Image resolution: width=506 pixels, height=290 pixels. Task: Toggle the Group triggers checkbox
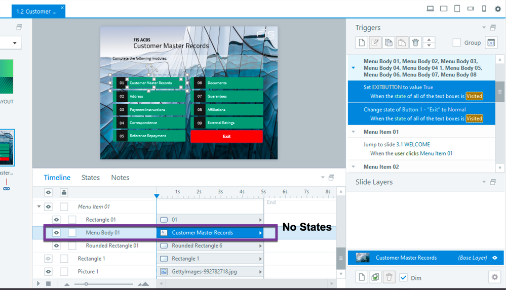point(457,43)
